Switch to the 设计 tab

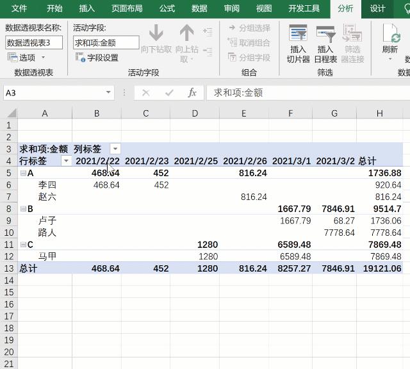377,8
